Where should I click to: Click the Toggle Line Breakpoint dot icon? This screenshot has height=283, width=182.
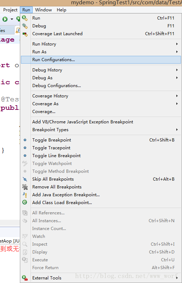tap(25, 156)
